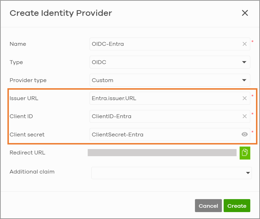Copy the Redirect URL to clipboard
Viewport: 260px width, 219px height.
[245, 153]
